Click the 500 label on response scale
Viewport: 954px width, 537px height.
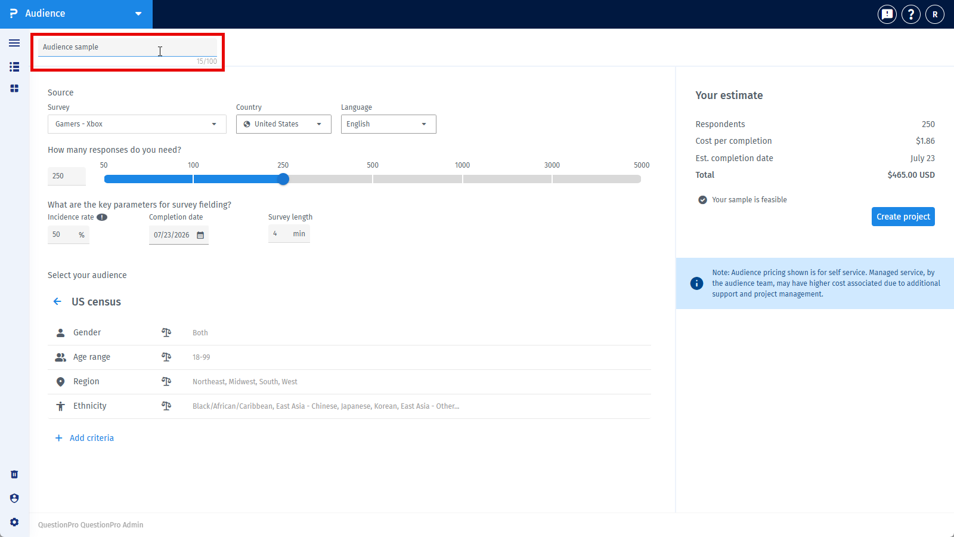pos(373,165)
